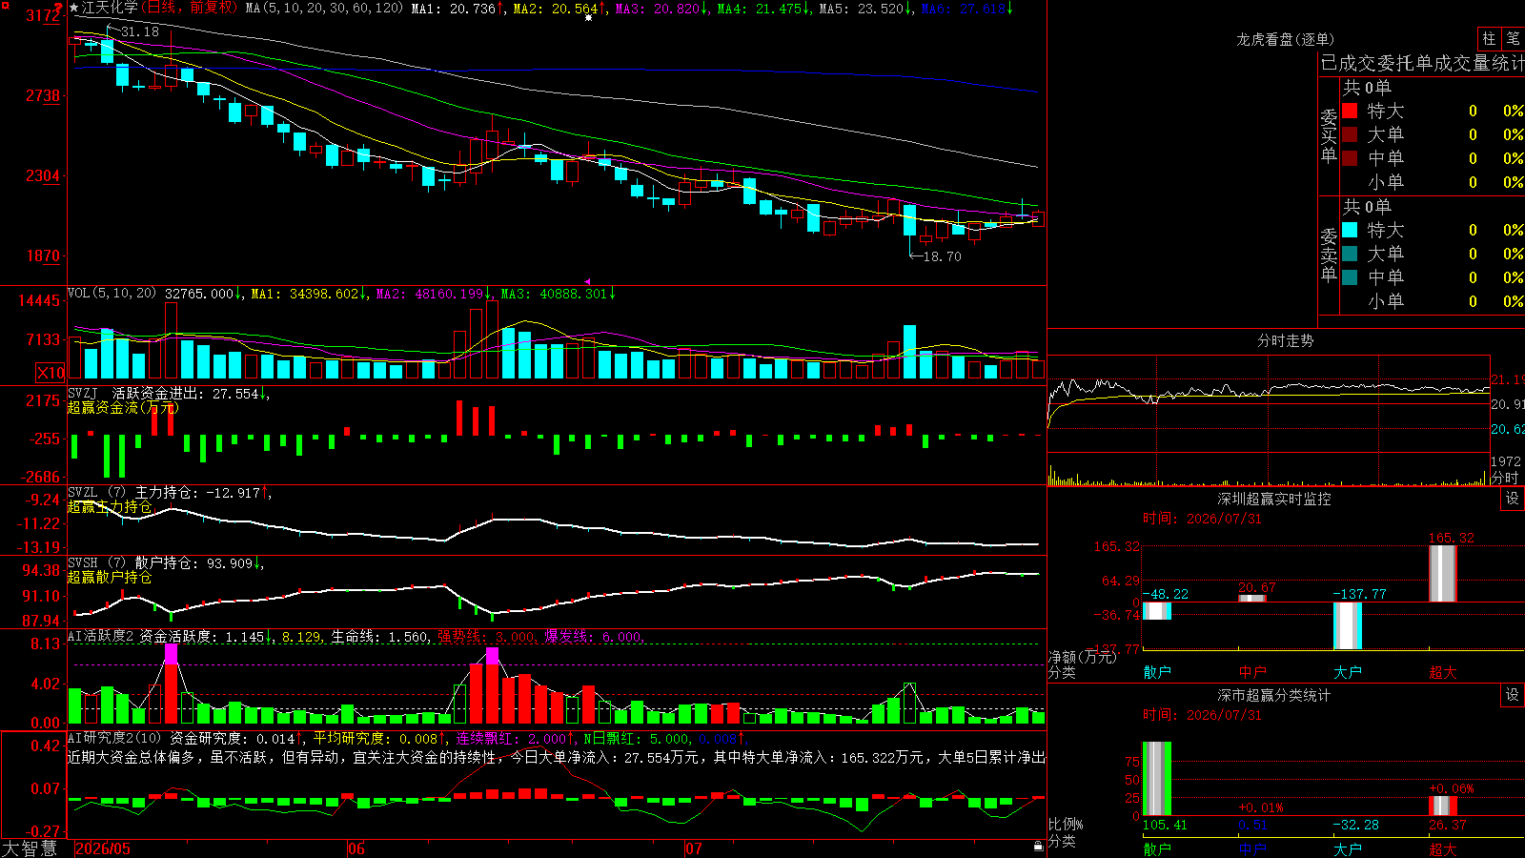Viewport: 1525px width, 858px height.
Task: Click the 龙虎看盘(逐单) panel title
Action: tap(1285, 39)
